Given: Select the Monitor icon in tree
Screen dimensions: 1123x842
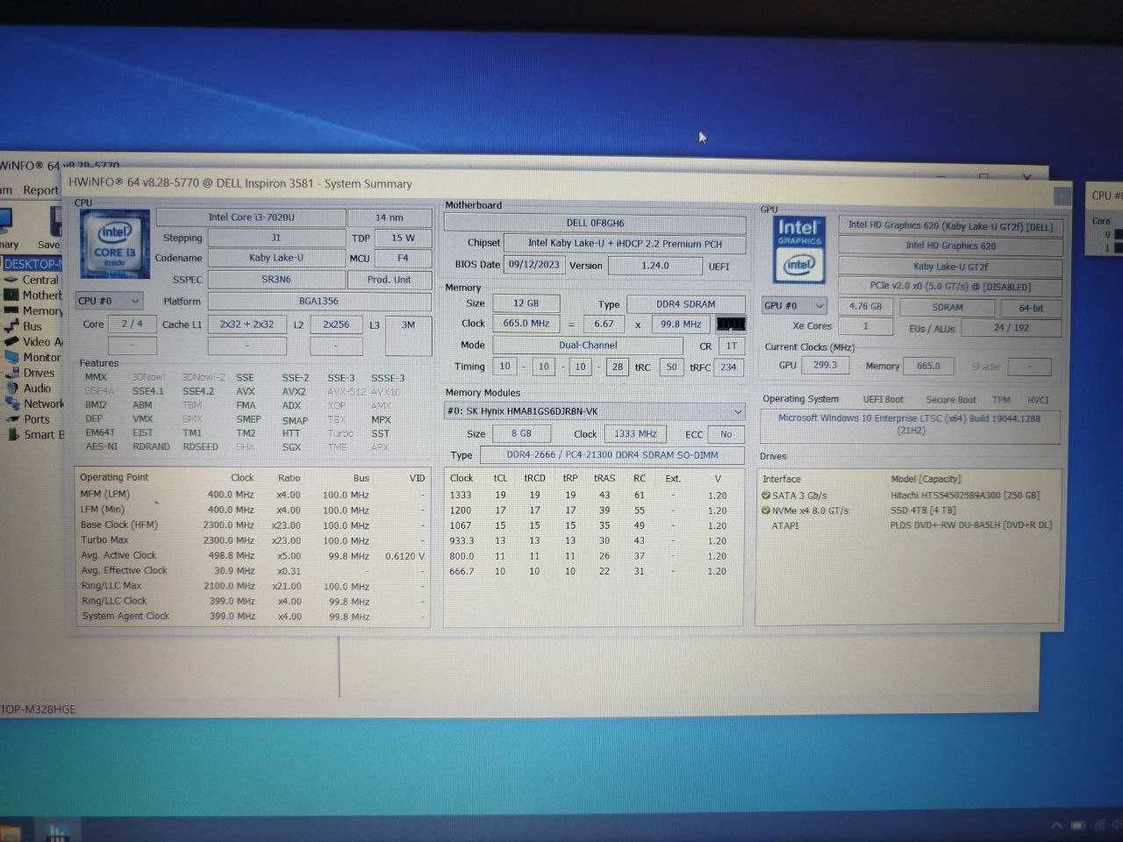Looking at the screenshot, I should click(x=11, y=357).
